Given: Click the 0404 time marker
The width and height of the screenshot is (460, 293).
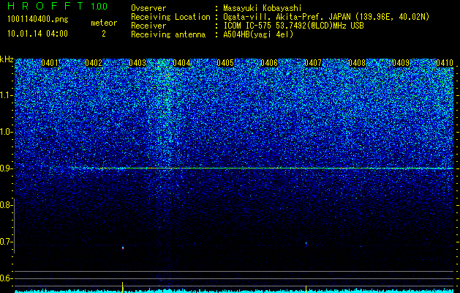Looking at the screenshot, I should [x=181, y=63].
